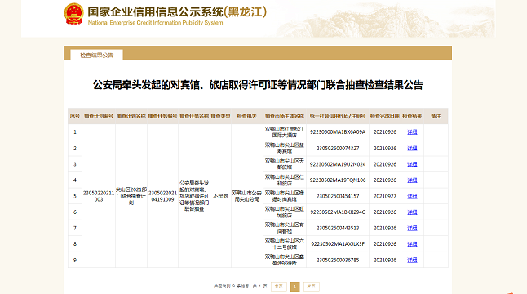Viewport: 527px width, 294px height.
Task: Click the 检查机关 column header
Action: pyautogui.click(x=246, y=116)
